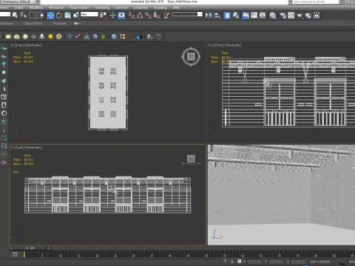Click time slider next frame arrow
355x266 pixels.
[x=49, y=248]
